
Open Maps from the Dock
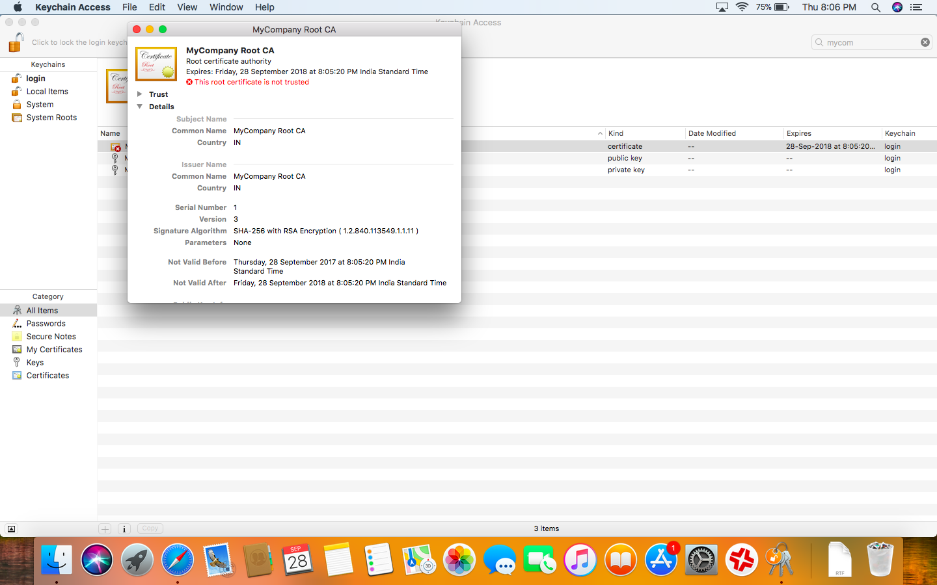click(x=419, y=560)
